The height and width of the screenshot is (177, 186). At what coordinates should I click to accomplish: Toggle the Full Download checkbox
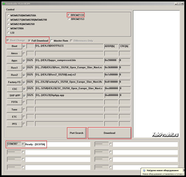[29, 40]
